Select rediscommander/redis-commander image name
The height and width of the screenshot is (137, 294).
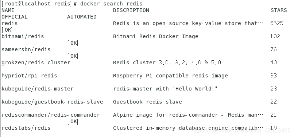[x=51, y=115]
